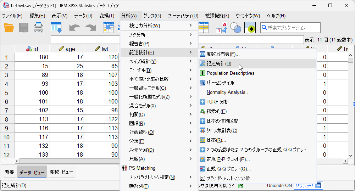Viewport: 355px width, 191px height.
Task: Open クロス集計表(C)...
Action: 257,130
